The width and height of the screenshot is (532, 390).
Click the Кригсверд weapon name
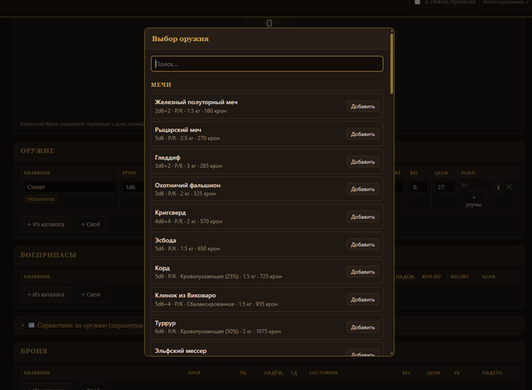coord(170,212)
